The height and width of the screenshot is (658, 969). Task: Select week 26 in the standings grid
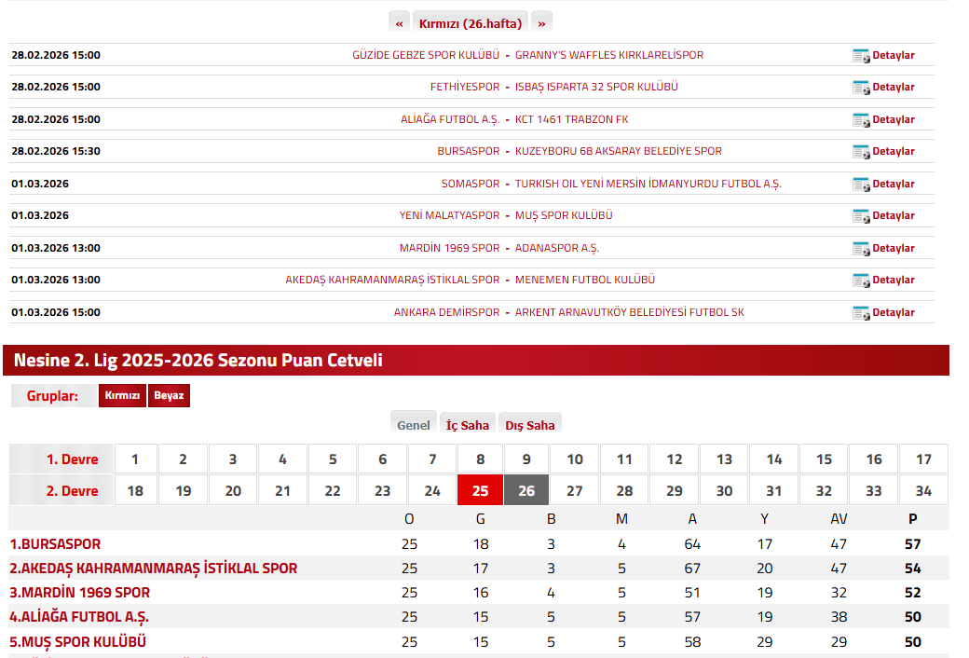coord(526,491)
